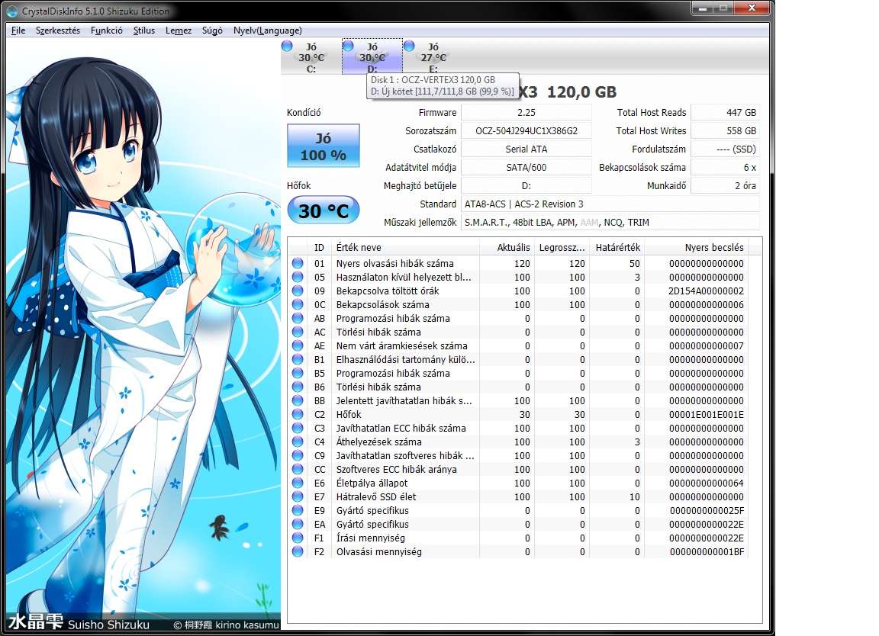Click status icon of attribute C2 Hőfok row
Image resolution: width=879 pixels, height=636 pixels.
[298, 414]
